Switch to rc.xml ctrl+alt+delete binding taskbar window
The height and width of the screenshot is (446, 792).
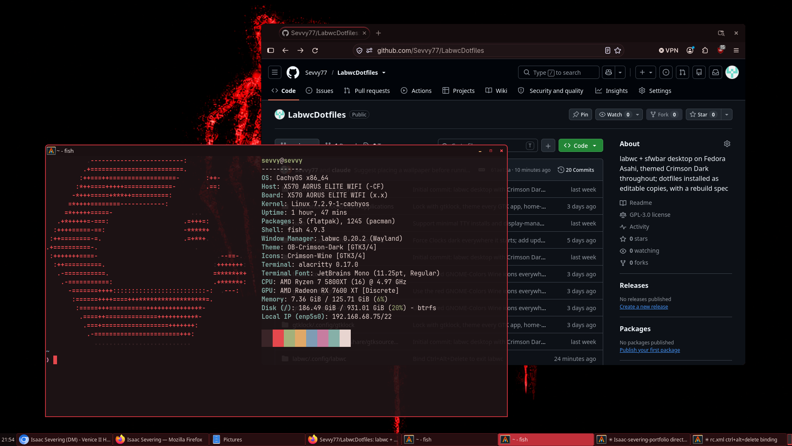[739, 440]
